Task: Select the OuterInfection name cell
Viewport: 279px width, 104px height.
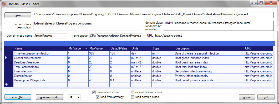Action: click(x=40, y=76)
